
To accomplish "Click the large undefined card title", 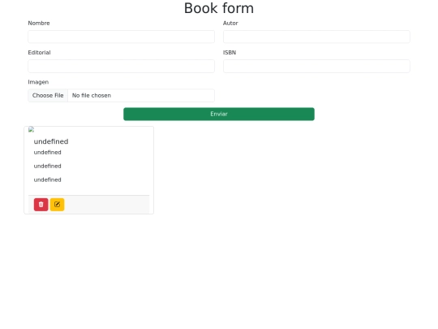I will click(x=51, y=141).
